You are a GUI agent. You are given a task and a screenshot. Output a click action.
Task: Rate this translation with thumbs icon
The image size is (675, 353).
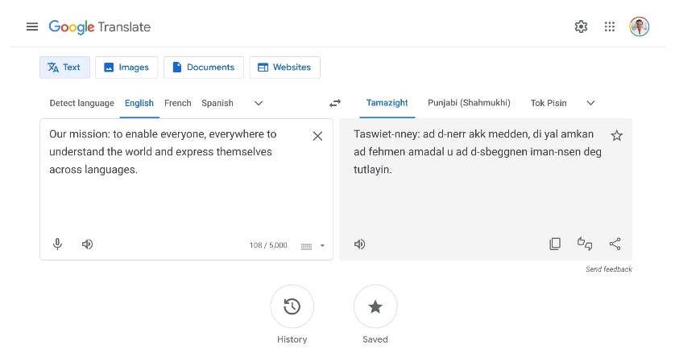click(x=585, y=244)
